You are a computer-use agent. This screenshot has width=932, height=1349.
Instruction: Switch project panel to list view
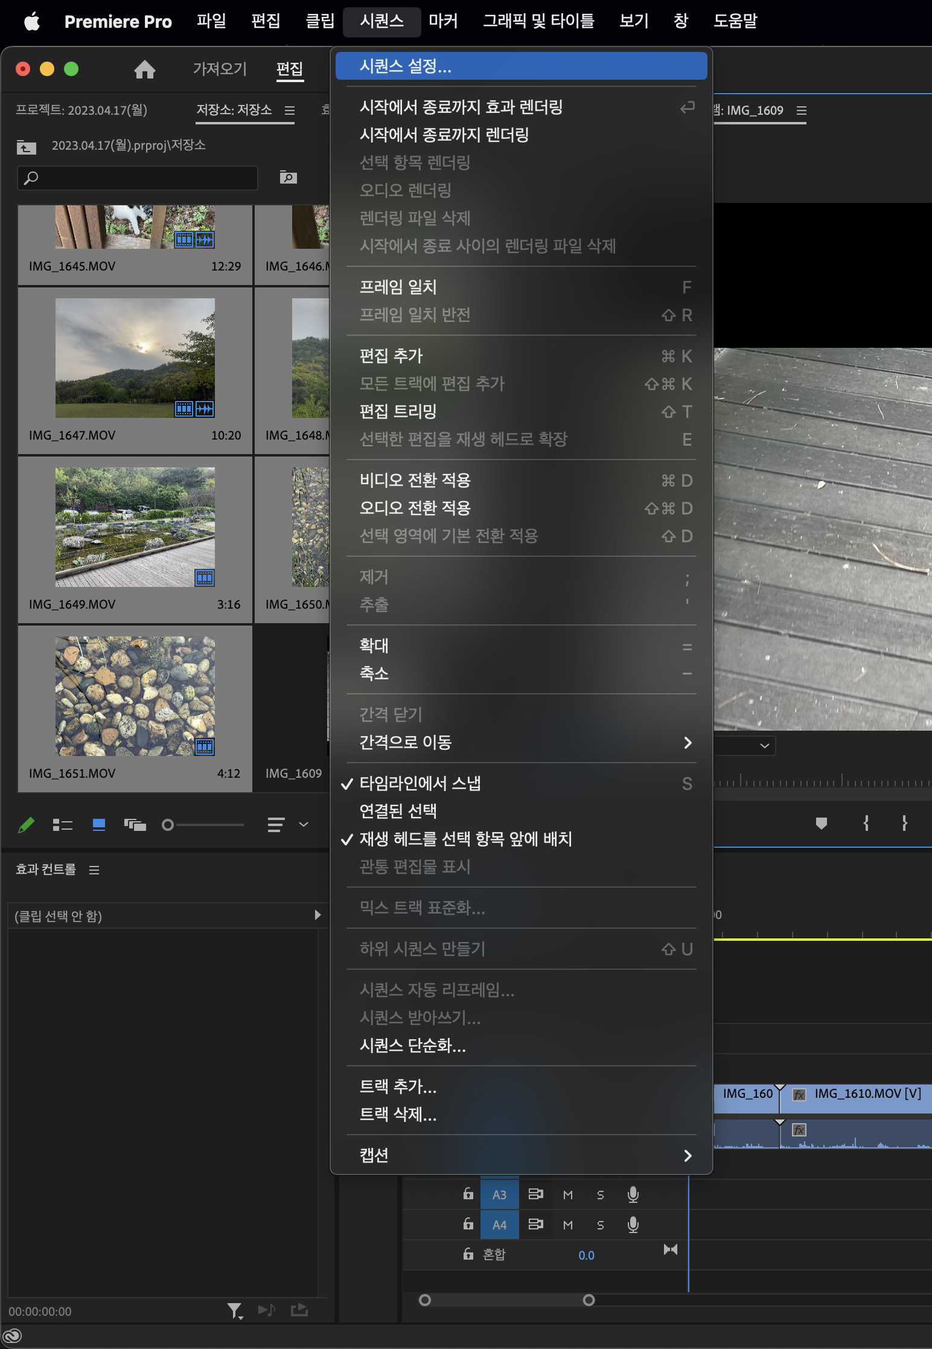point(62,825)
